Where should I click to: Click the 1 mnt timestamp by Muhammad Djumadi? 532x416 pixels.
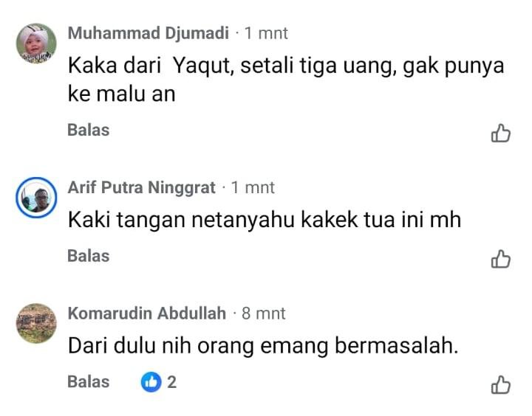pos(266,33)
